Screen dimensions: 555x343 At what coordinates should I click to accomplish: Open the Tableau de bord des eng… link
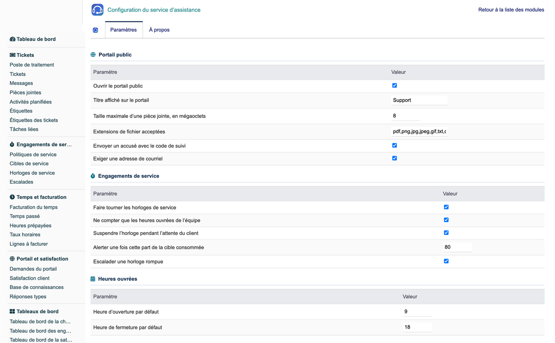point(40,331)
